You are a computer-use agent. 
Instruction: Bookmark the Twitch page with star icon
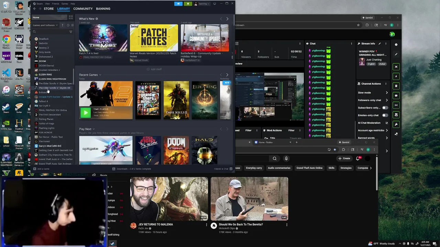coord(358,25)
